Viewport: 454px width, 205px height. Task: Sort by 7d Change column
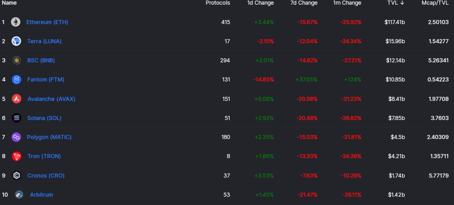(x=304, y=3)
